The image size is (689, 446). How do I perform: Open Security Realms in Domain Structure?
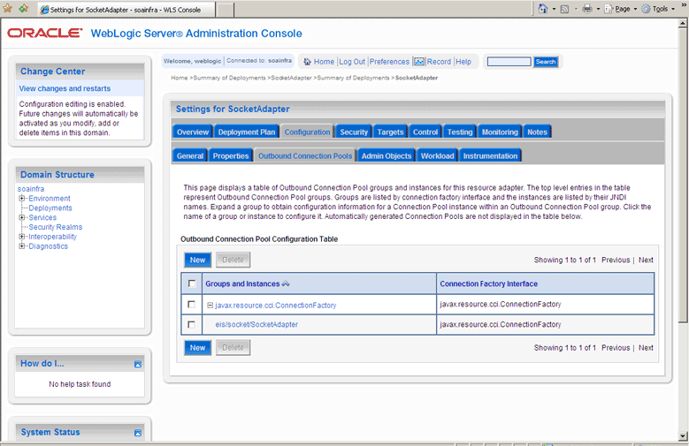pos(56,227)
